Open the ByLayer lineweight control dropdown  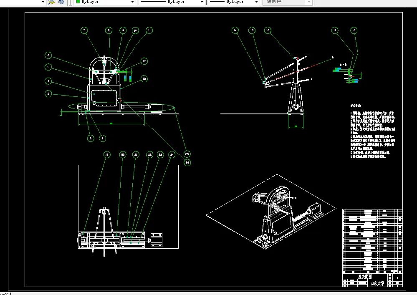(x=256, y=2)
